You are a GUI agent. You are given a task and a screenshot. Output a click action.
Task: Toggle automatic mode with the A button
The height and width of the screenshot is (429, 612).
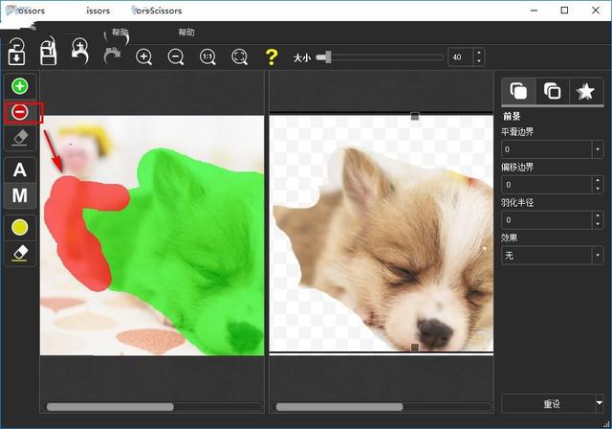click(19, 170)
